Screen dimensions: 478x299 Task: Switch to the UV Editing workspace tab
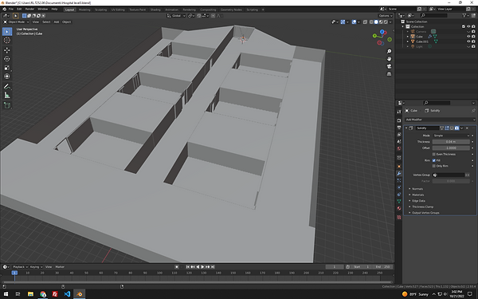click(x=118, y=10)
